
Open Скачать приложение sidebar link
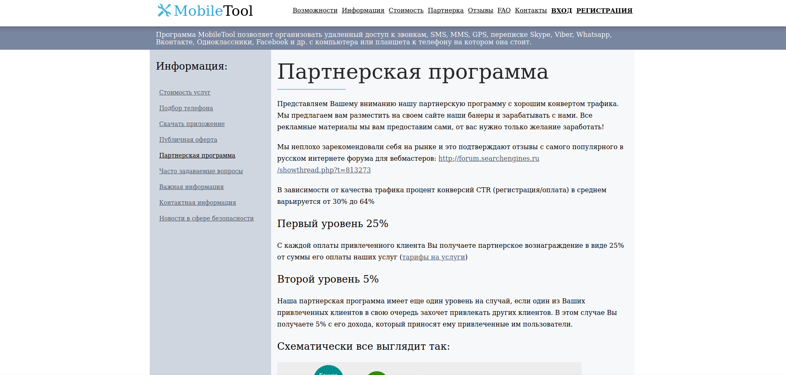point(192,124)
